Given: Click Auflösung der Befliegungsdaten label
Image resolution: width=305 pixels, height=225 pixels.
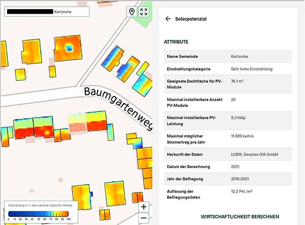Looking at the screenshot, I should tap(184, 195).
